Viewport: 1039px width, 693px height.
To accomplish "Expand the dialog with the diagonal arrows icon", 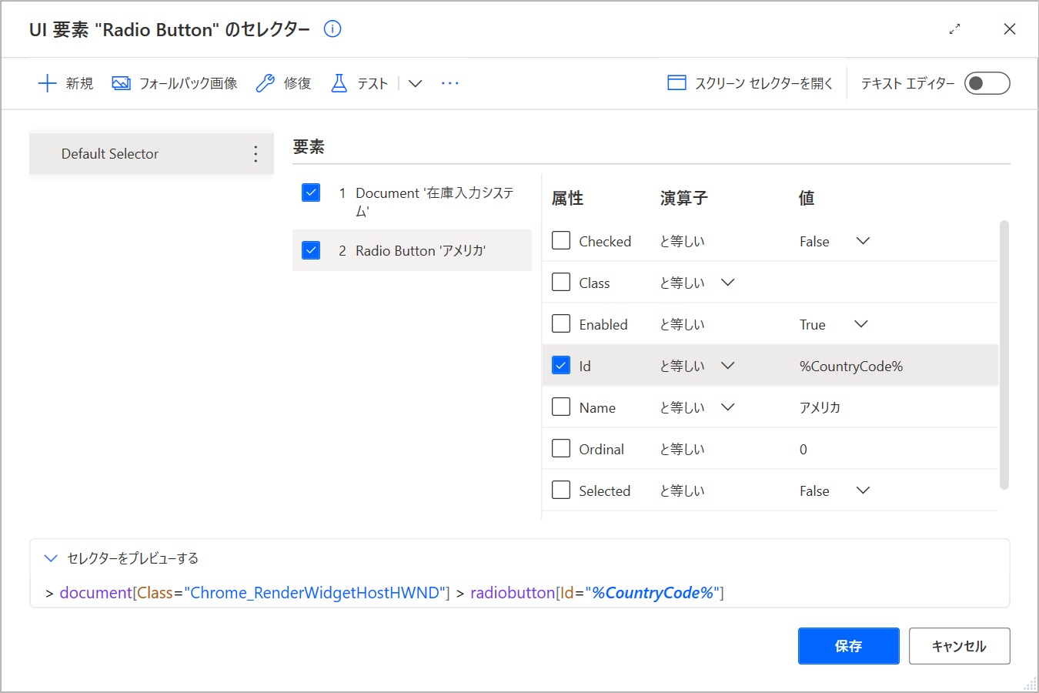I will point(954,29).
